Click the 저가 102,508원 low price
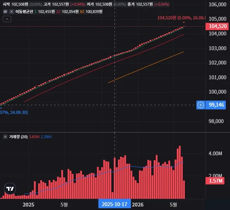Viewport: 230px width, 210px height. (99, 4)
